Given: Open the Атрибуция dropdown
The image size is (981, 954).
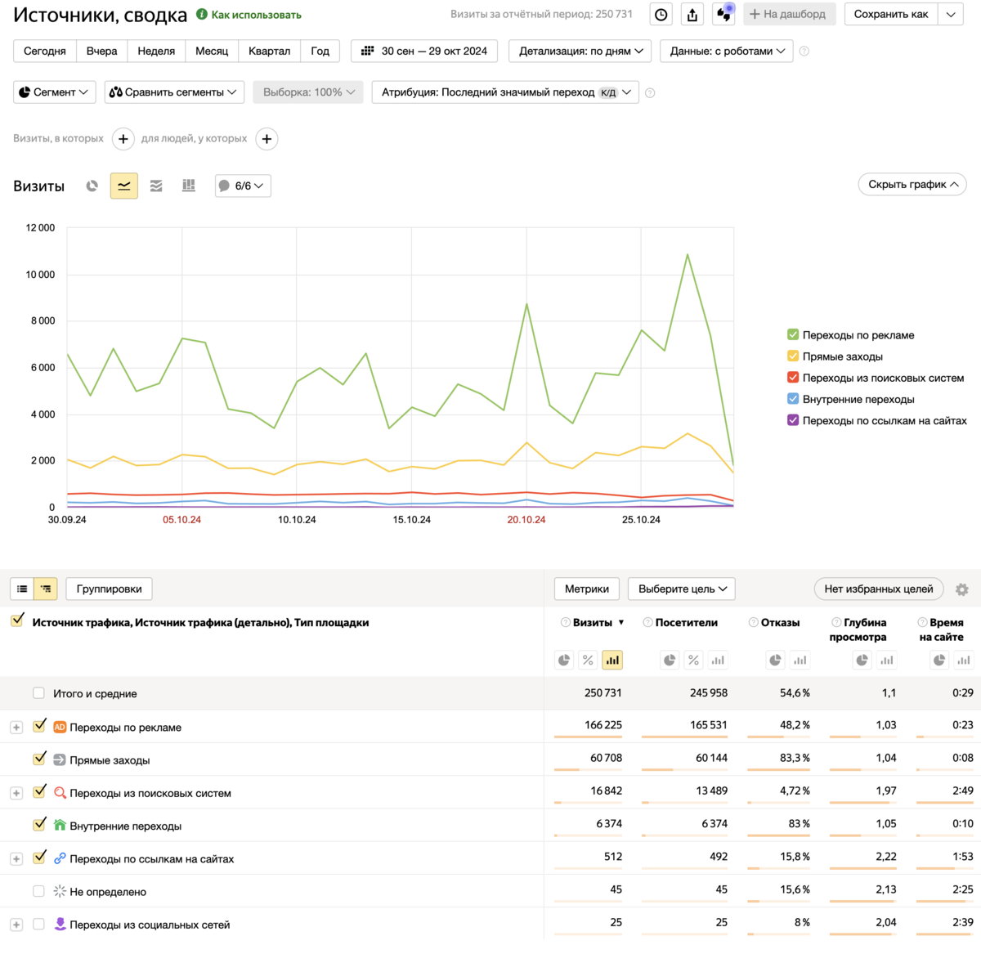Looking at the screenshot, I should 505,92.
